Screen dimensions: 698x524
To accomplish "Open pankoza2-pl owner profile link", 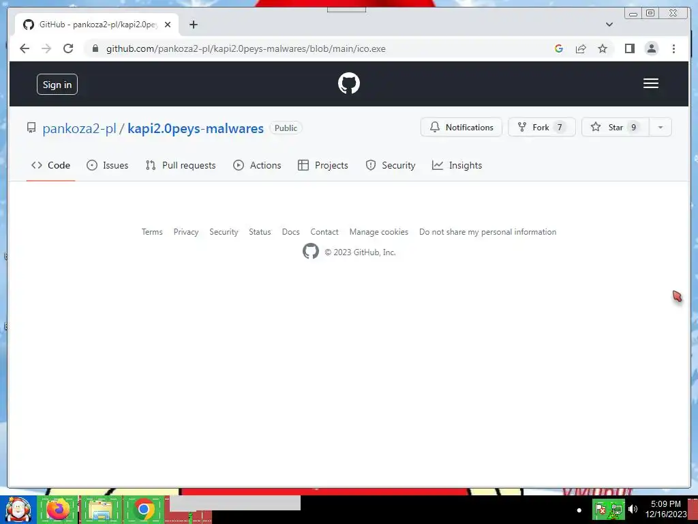I will (x=79, y=128).
